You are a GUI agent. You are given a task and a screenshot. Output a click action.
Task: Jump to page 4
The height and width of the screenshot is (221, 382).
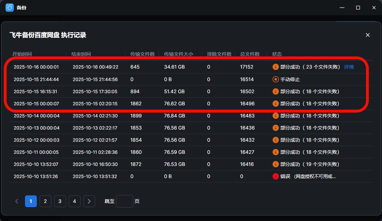[x=75, y=201]
